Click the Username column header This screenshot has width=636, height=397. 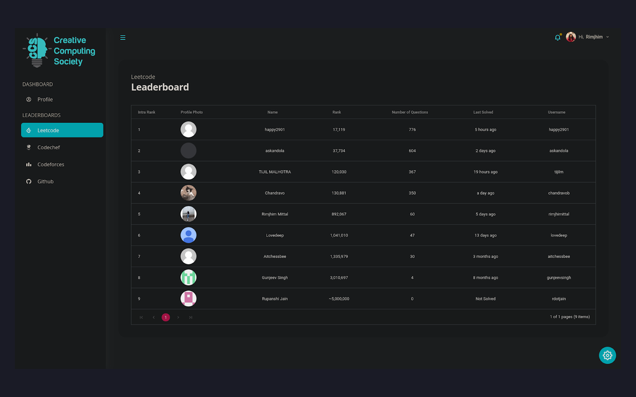coord(556,112)
